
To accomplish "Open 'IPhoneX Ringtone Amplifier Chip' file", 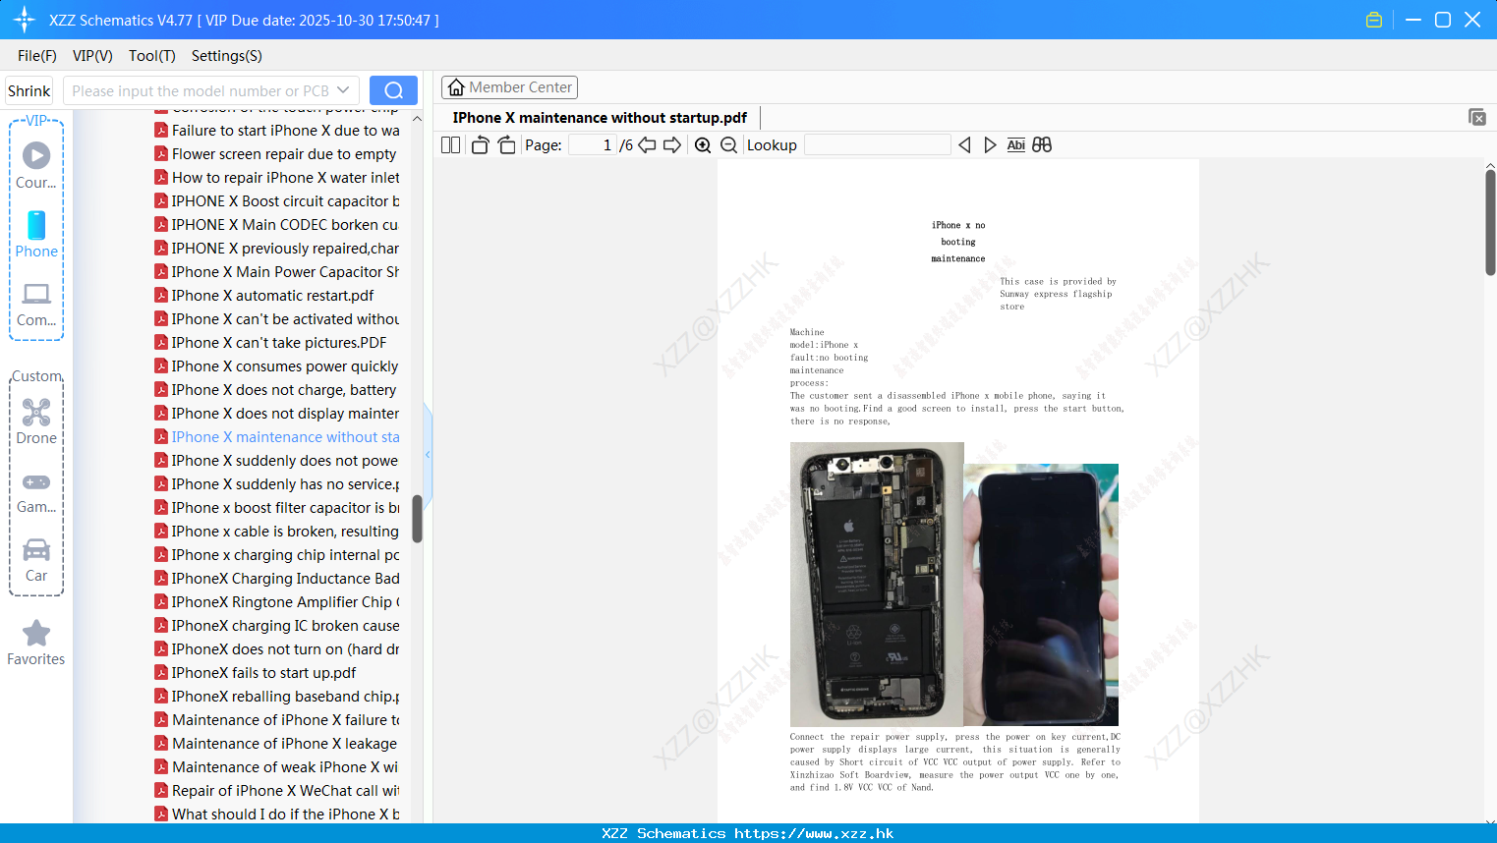I will pos(277,602).
